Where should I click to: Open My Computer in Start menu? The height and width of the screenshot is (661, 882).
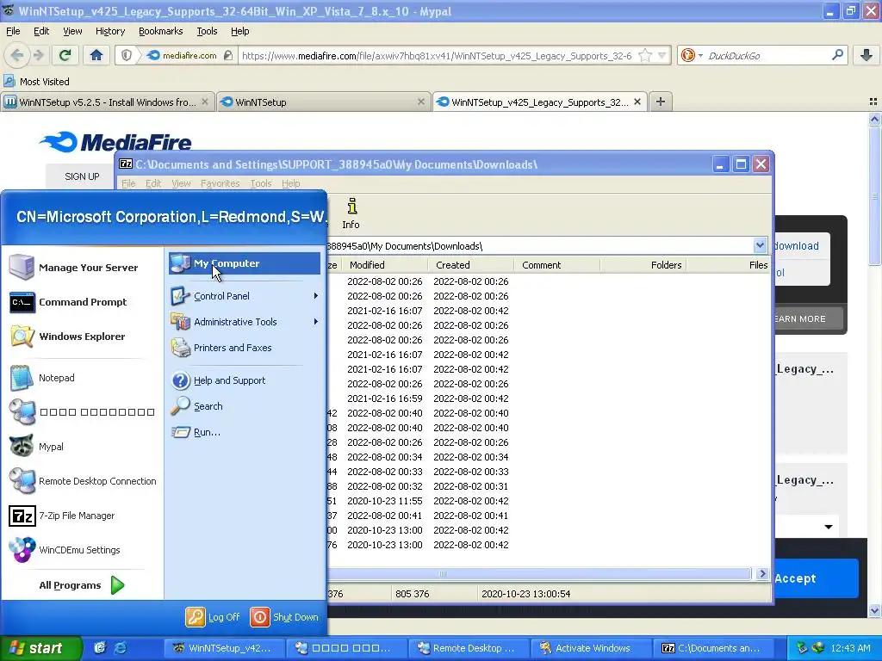point(244,263)
